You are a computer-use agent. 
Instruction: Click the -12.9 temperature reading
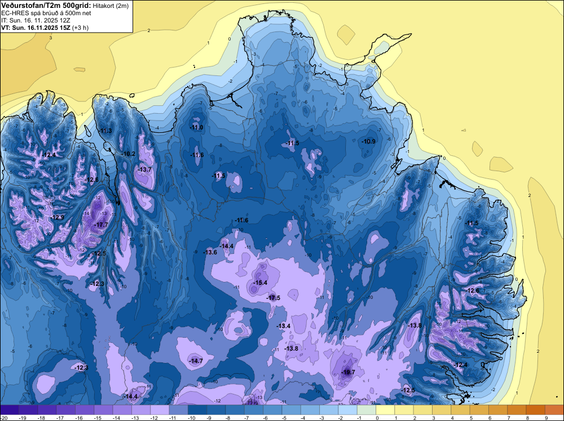[57, 217]
